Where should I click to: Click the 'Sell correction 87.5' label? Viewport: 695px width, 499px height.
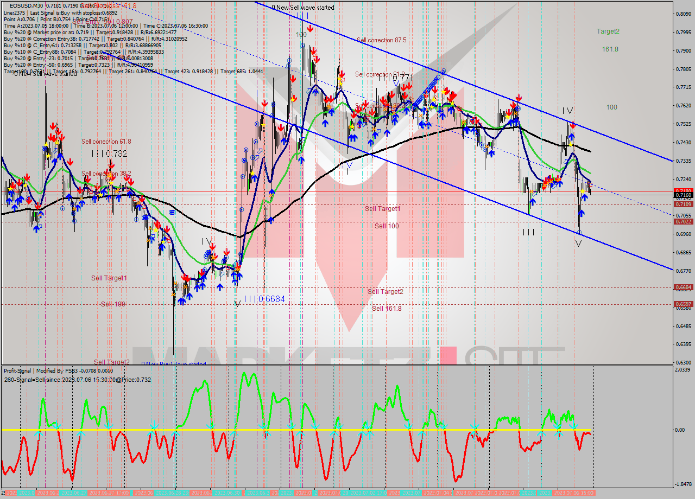382,40
